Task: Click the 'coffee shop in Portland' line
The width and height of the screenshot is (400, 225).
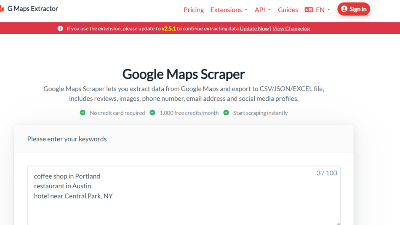Action: click(67, 176)
